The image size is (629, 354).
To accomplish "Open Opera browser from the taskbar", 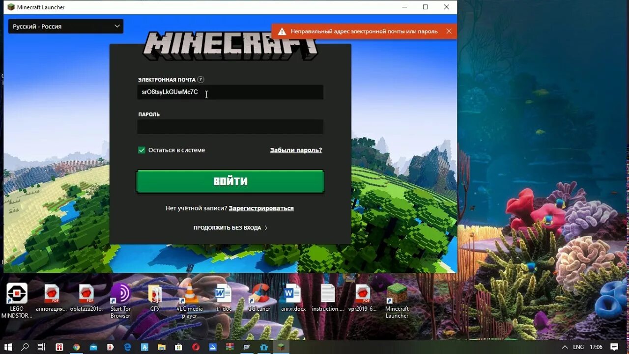I will pyautogui.click(x=196, y=347).
